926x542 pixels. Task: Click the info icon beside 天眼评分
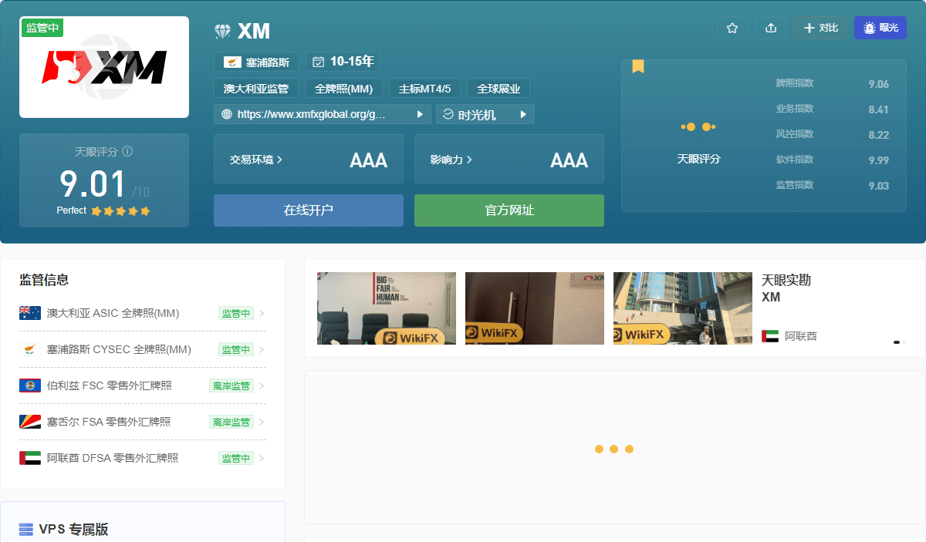(127, 151)
